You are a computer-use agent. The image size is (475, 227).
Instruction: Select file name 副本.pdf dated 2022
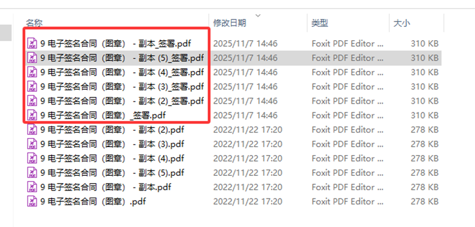[x=106, y=187]
